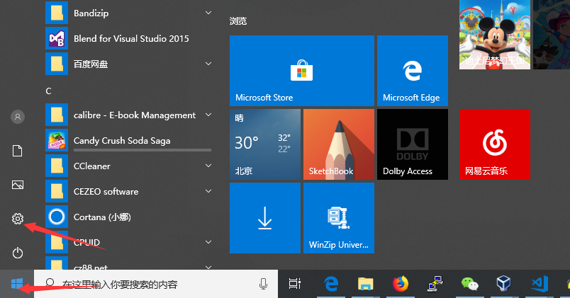Open Blend for Visual Studio 2015

[131, 38]
